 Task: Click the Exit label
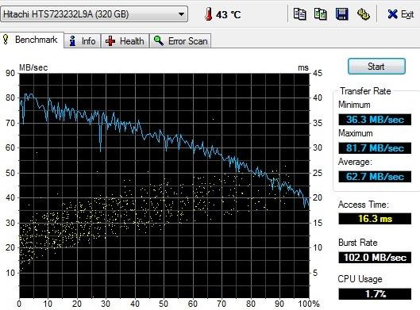click(407, 14)
